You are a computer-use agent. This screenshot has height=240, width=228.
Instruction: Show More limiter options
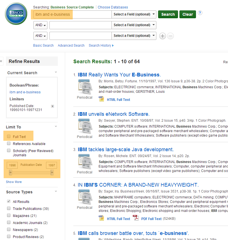pos(14,182)
